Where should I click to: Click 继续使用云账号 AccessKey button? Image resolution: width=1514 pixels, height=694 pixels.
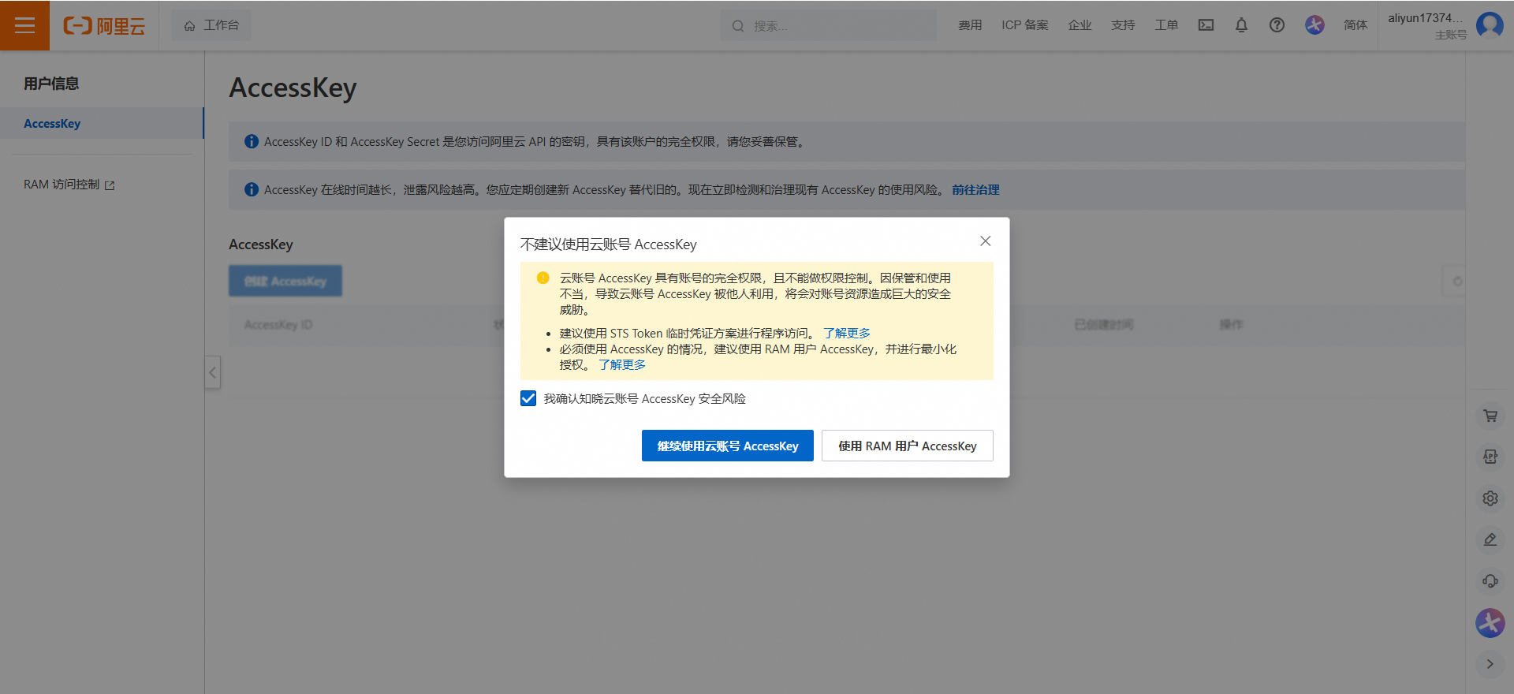point(727,446)
